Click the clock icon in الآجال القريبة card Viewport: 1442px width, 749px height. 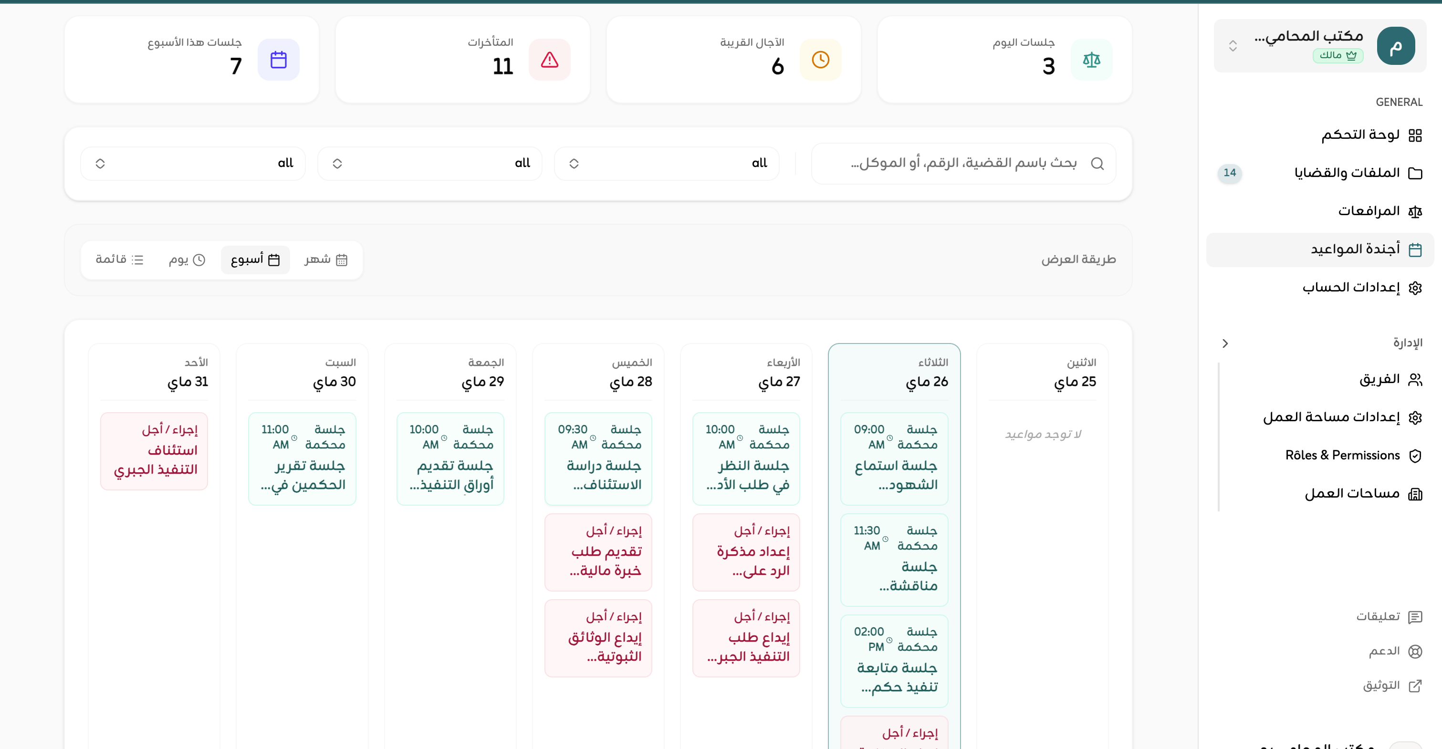820,60
